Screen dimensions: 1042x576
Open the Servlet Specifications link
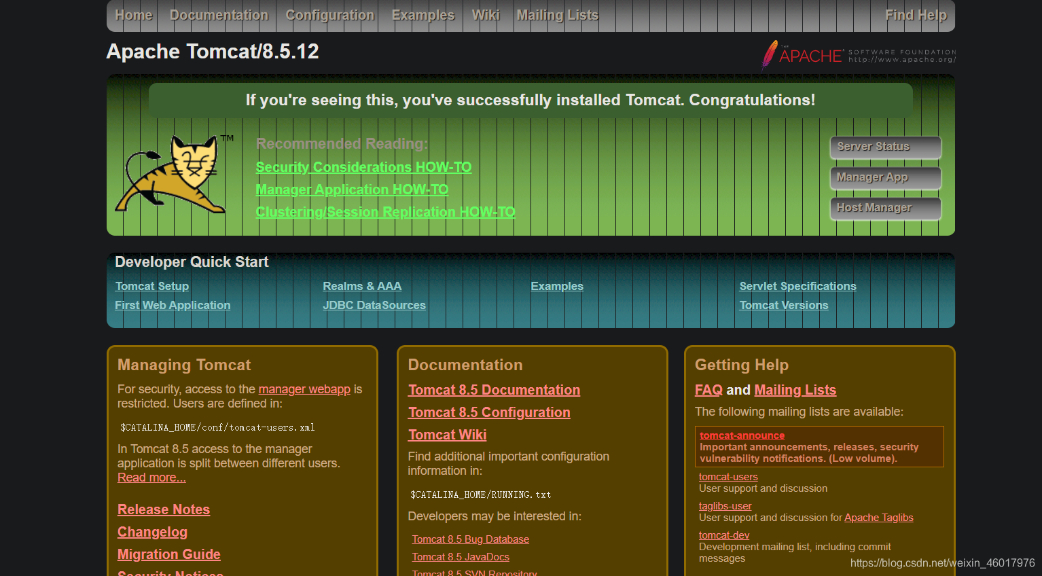(797, 287)
